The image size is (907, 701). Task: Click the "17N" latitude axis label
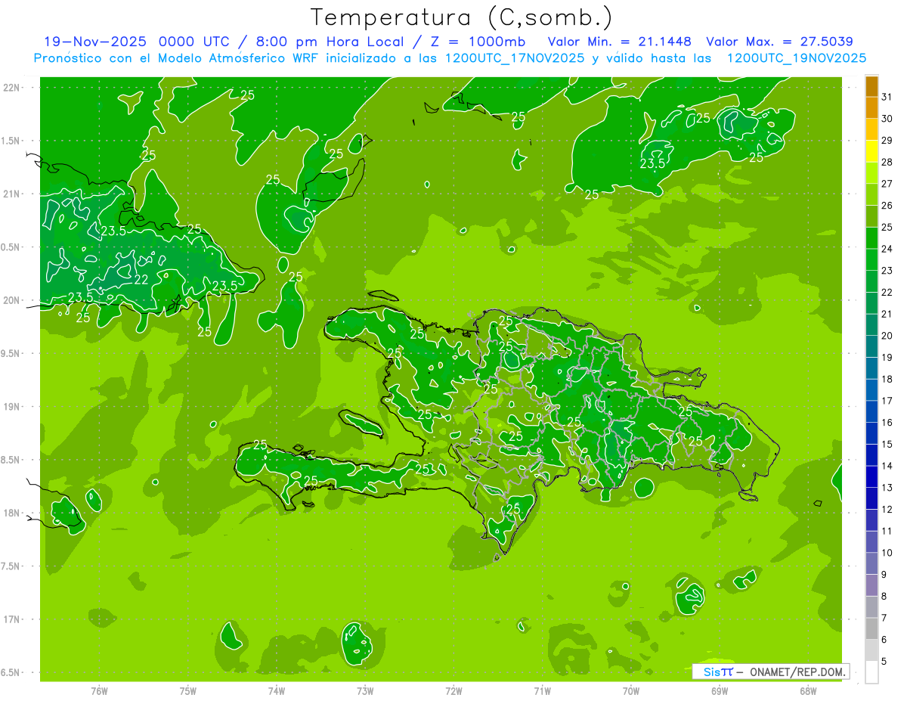[x=11, y=619]
